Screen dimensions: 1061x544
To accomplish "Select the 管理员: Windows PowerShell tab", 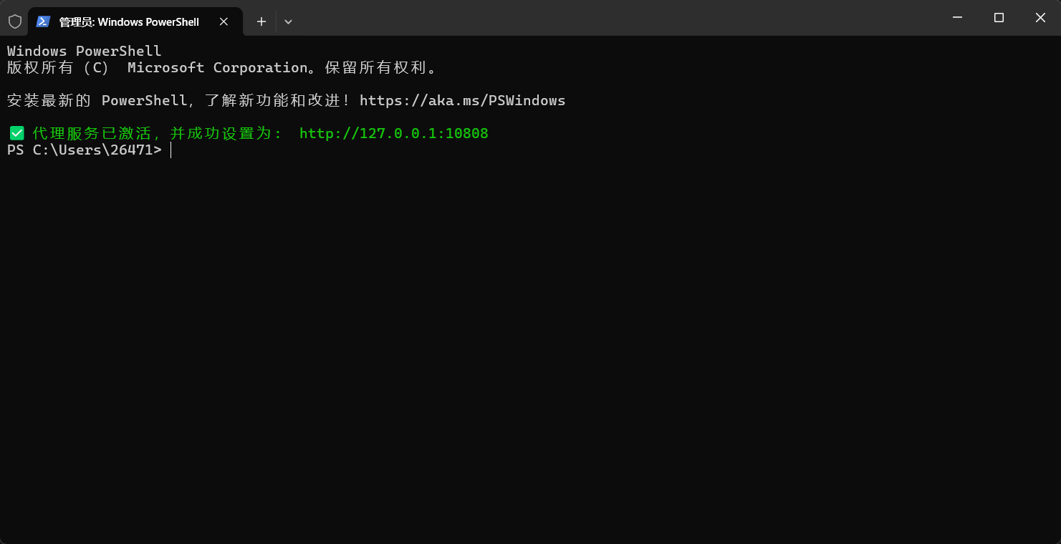I will click(x=129, y=22).
